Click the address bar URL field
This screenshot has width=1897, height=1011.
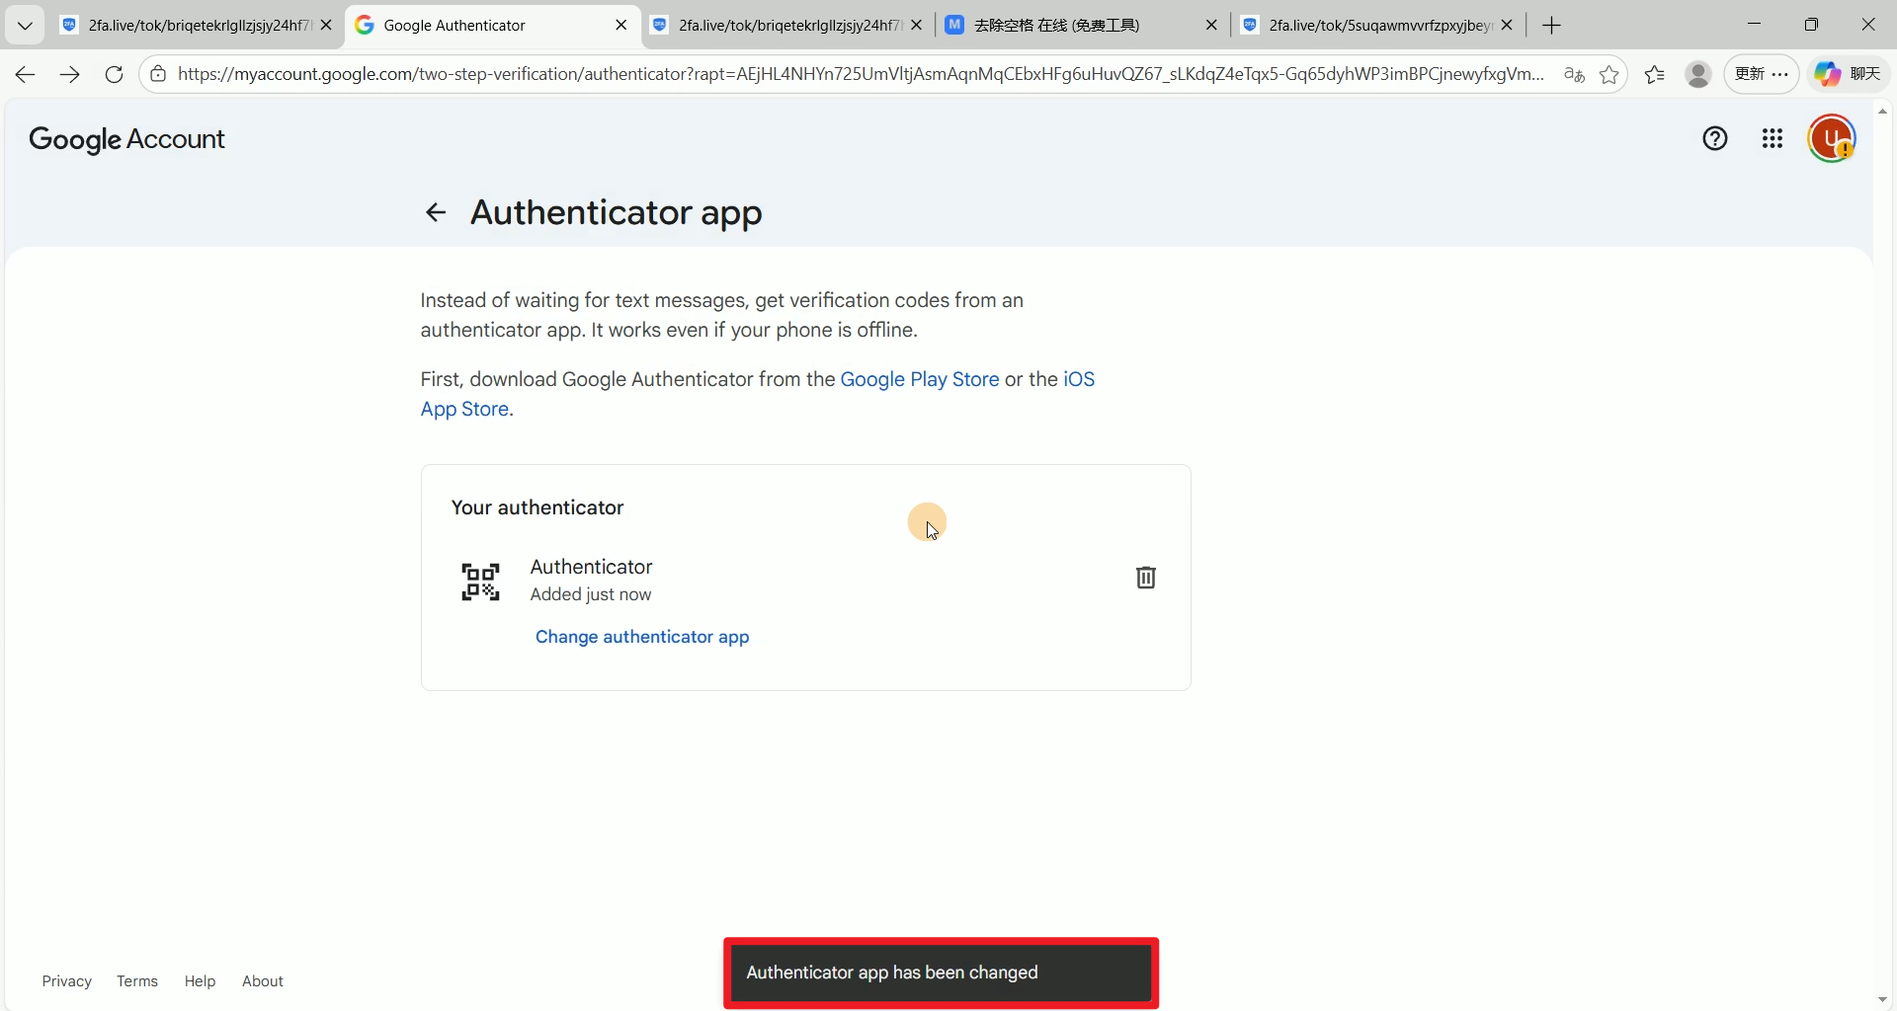click(860, 74)
